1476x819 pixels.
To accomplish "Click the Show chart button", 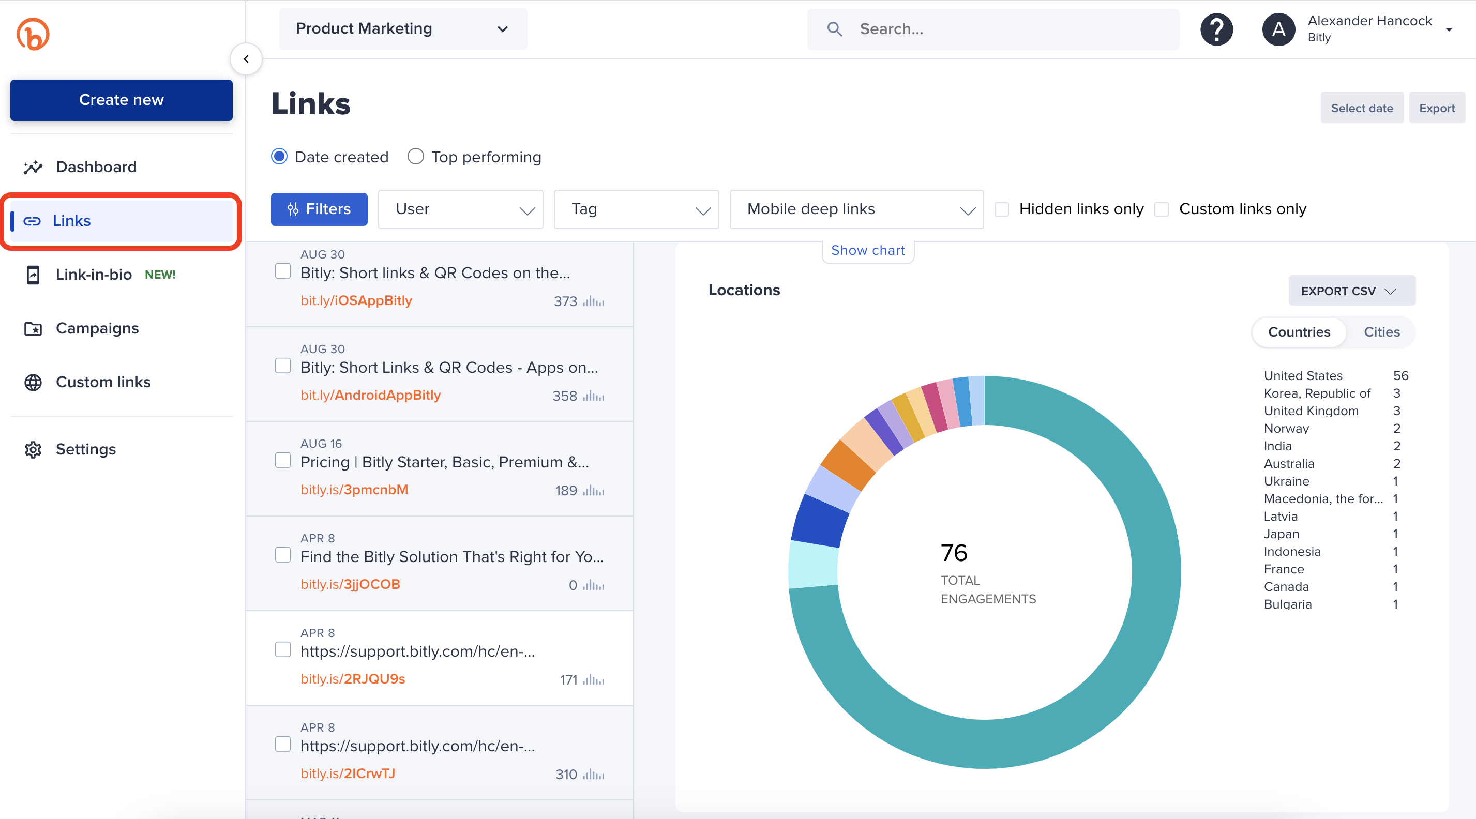I will pos(867,250).
